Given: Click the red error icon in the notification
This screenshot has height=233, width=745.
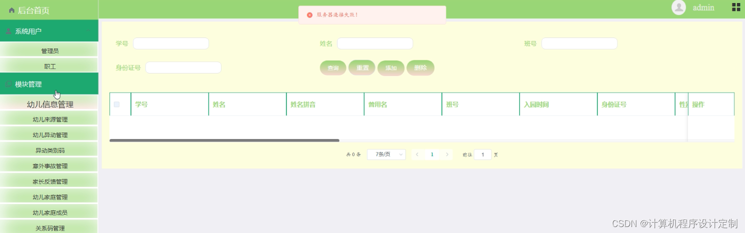Looking at the screenshot, I should [x=310, y=15].
